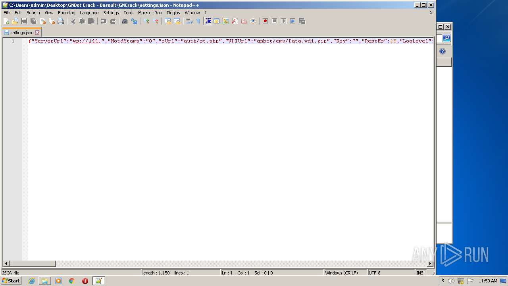Click the Save All toolbar icon
The height and width of the screenshot is (286, 508).
point(33,21)
